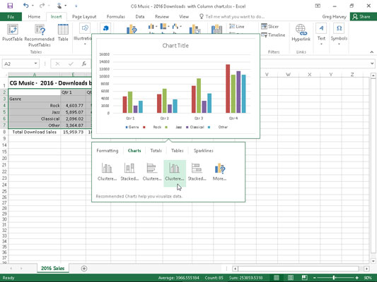The width and height of the screenshot is (377, 282).
Task: Select Formatting in Quick Analysis
Action: tap(108, 150)
